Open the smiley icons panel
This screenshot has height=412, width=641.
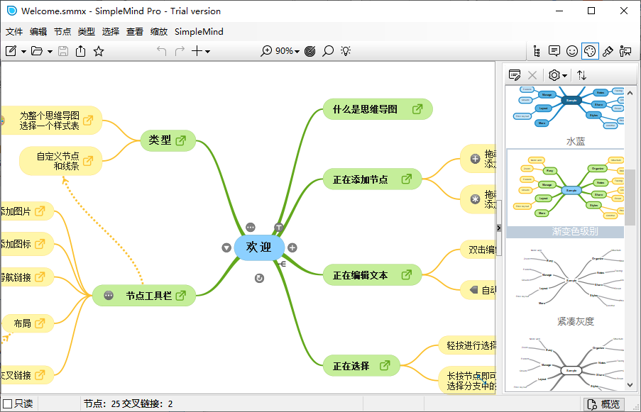[572, 51]
